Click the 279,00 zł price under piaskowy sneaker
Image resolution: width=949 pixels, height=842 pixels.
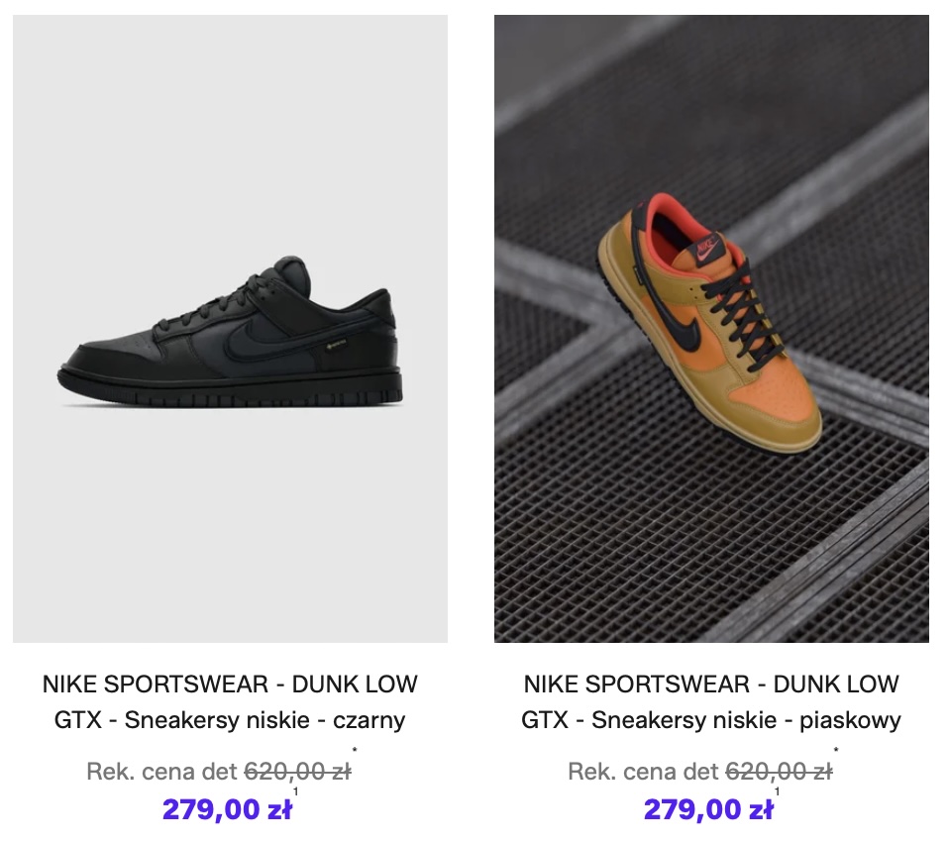tap(708, 809)
